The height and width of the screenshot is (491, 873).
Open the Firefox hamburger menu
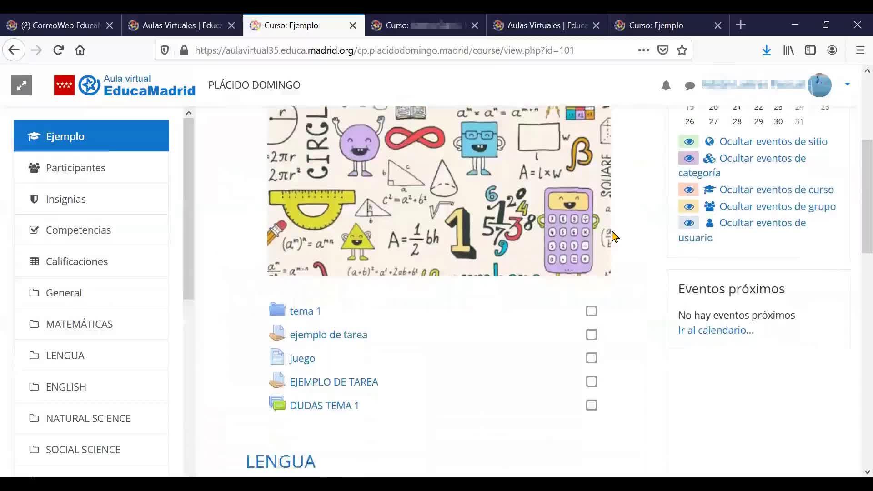pyautogui.click(x=860, y=50)
